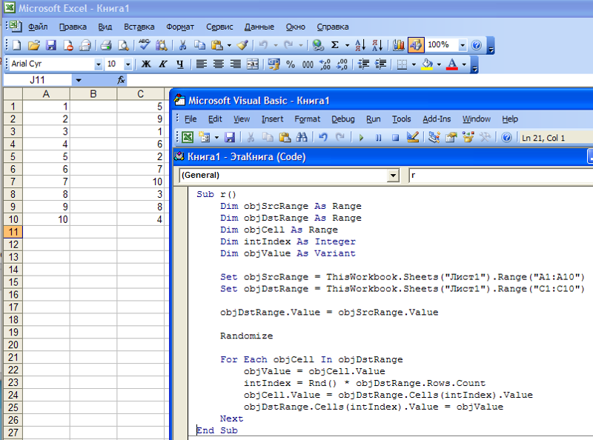Open the Run menu in Visual Basic
Viewport: 593px width, 440px height.
[x=374, y=119]
